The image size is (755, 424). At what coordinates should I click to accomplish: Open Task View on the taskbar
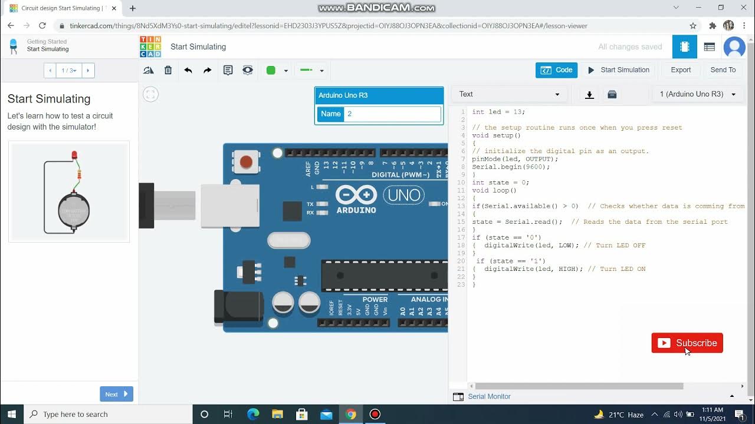(228, 414)
